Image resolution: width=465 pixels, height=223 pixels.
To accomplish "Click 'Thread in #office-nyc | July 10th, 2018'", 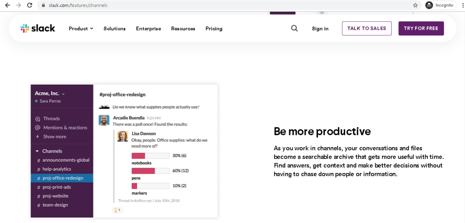I will (148, 200).
